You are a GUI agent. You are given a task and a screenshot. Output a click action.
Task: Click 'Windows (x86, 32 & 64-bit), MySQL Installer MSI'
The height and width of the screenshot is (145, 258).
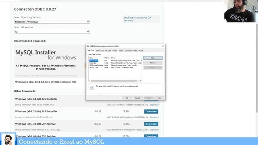click(x=46, y=82)
